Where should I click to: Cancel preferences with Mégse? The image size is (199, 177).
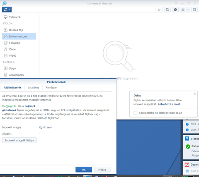click(102, 170)
